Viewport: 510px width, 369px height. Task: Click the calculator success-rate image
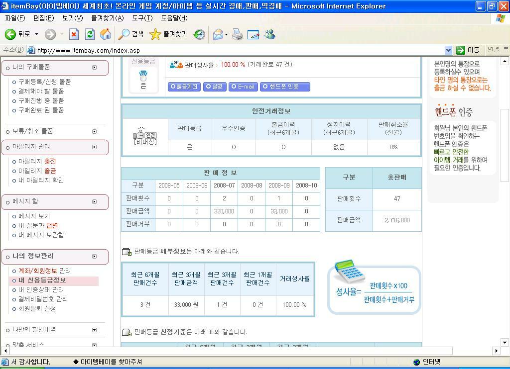tap(350, 272)
